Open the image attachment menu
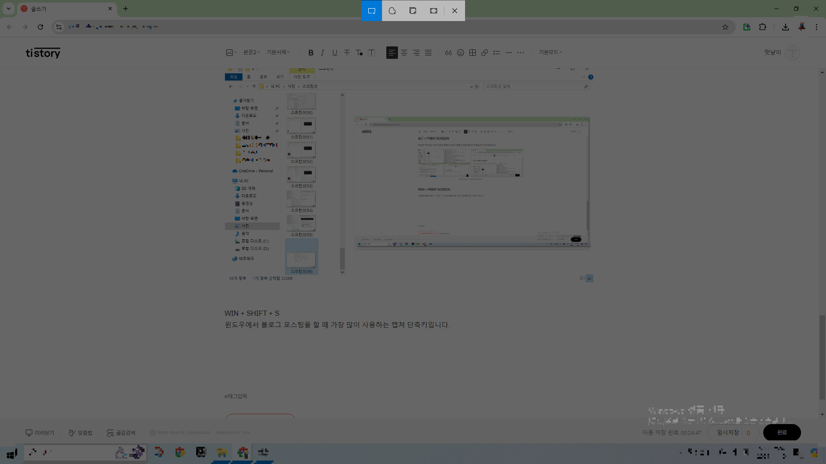Screen dimensions: 826x464 (x=231, y=52)
